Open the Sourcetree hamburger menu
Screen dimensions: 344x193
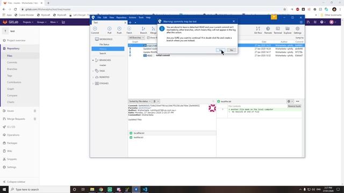[x=301, y=22]
